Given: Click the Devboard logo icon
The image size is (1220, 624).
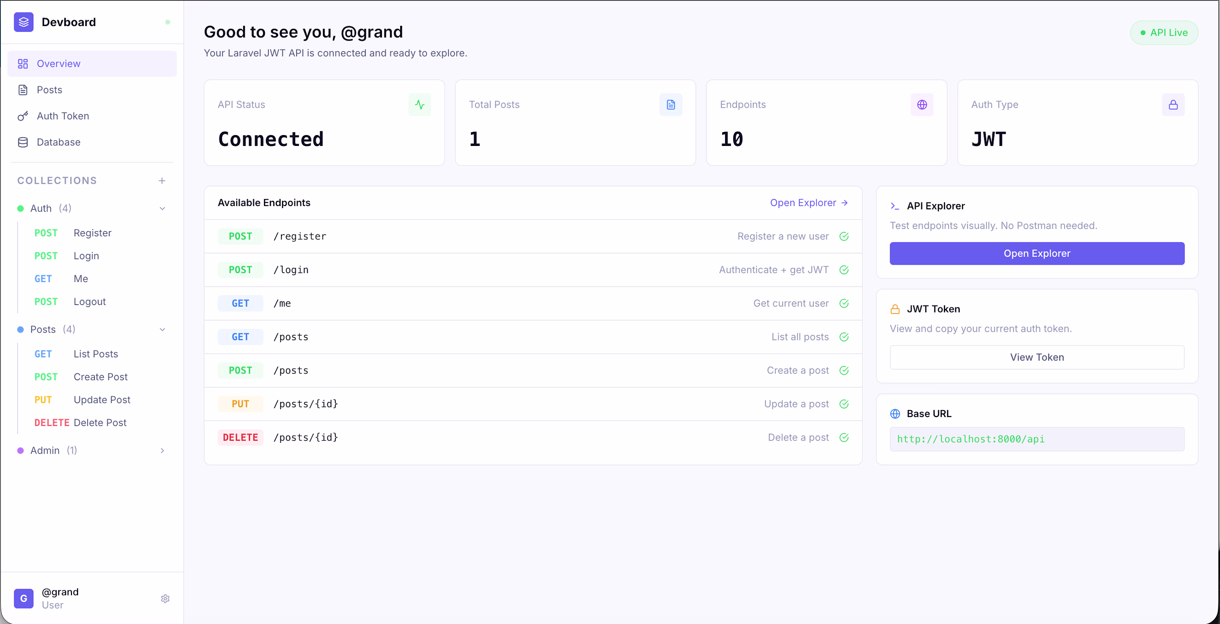Looking at the screenshot, I should coord(23,22).
